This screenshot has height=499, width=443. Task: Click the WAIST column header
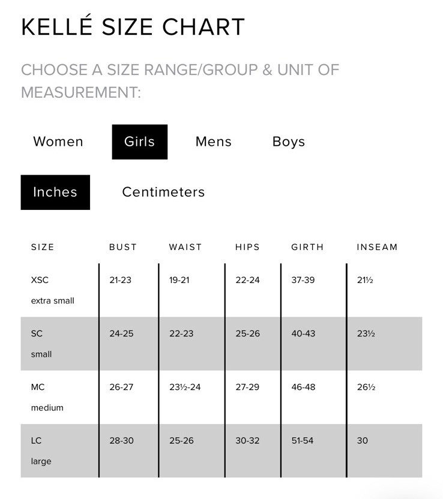click(185, 247)
